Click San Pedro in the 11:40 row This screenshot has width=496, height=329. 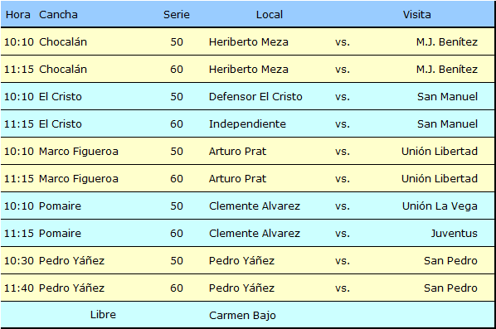tap(450, 288)
